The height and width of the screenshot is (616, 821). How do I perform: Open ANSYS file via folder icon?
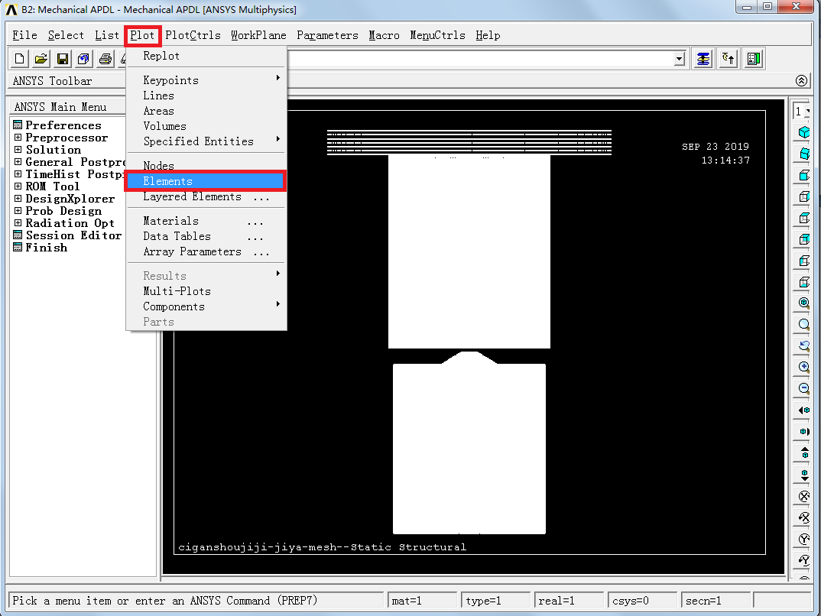point(41,59)
